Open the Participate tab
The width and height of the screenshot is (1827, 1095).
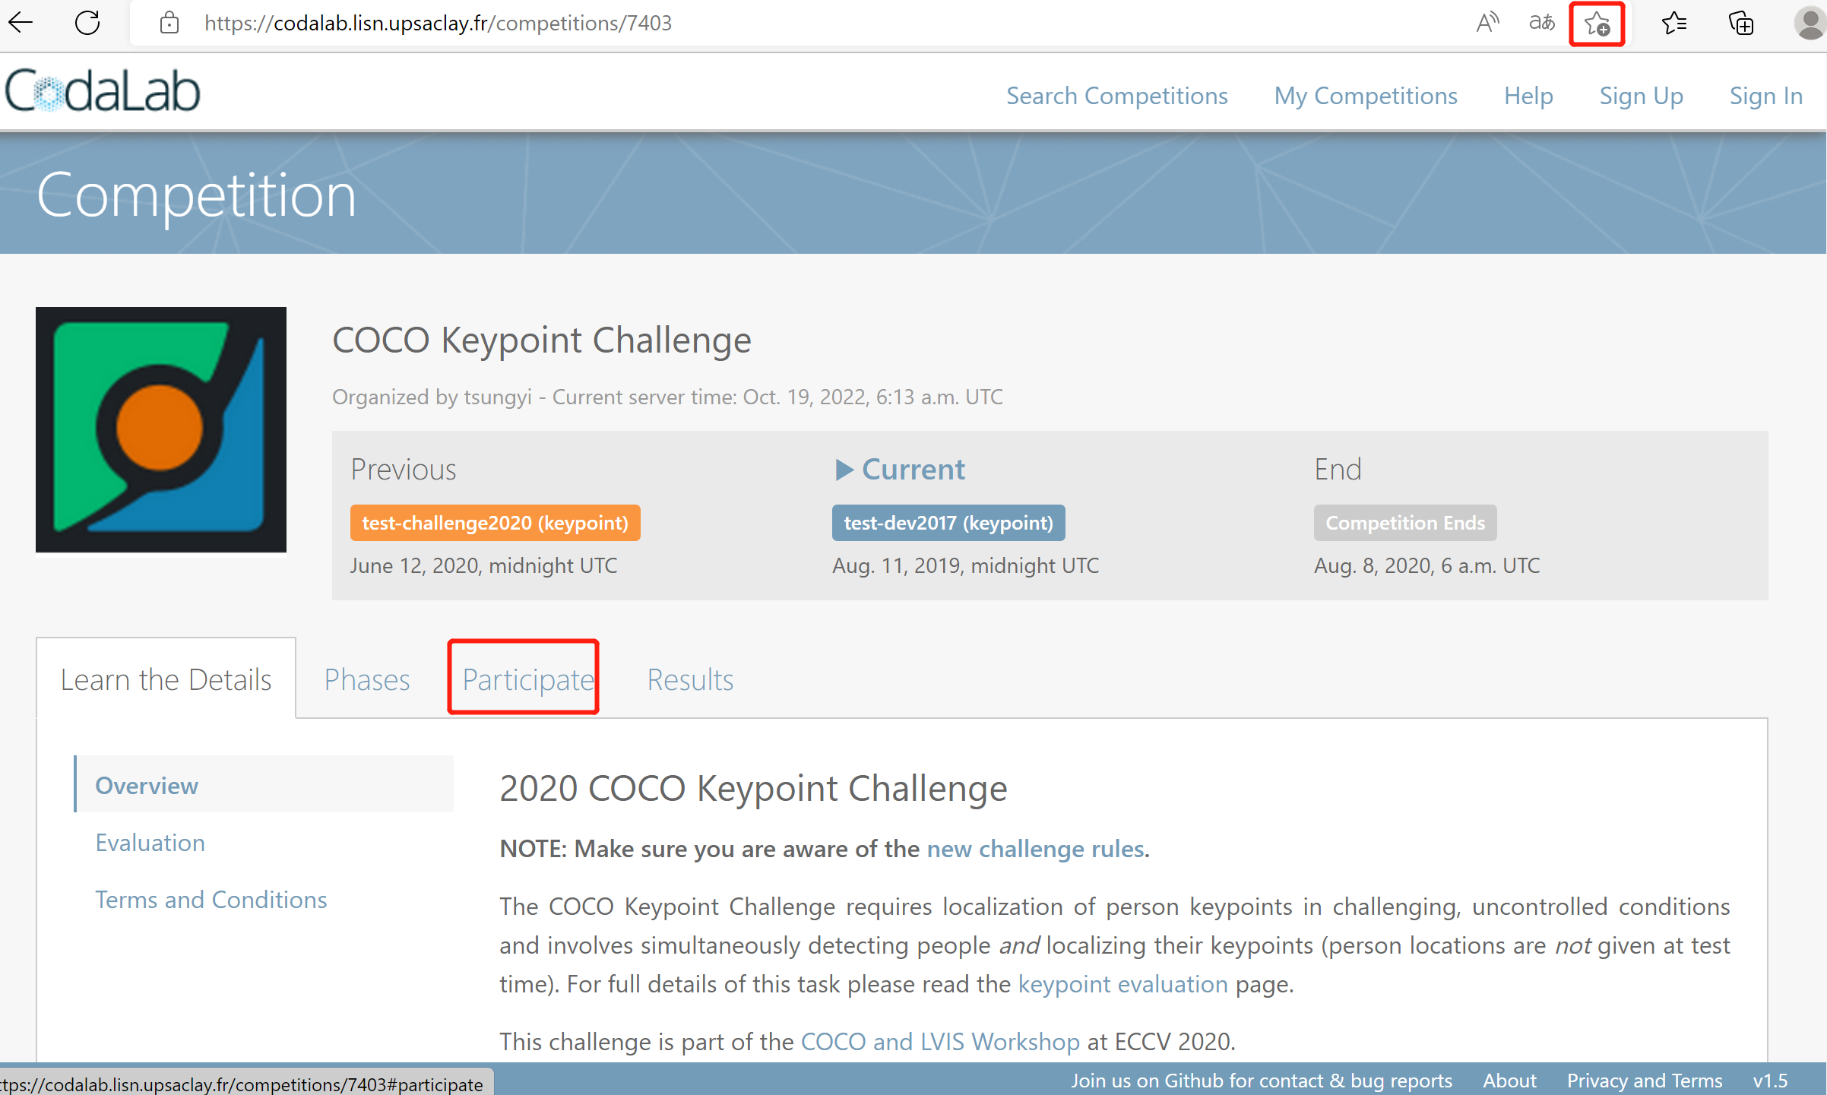(528, 679)
